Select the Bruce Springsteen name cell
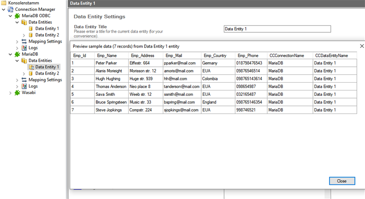365x199 pixels. (x=111, y=102)
